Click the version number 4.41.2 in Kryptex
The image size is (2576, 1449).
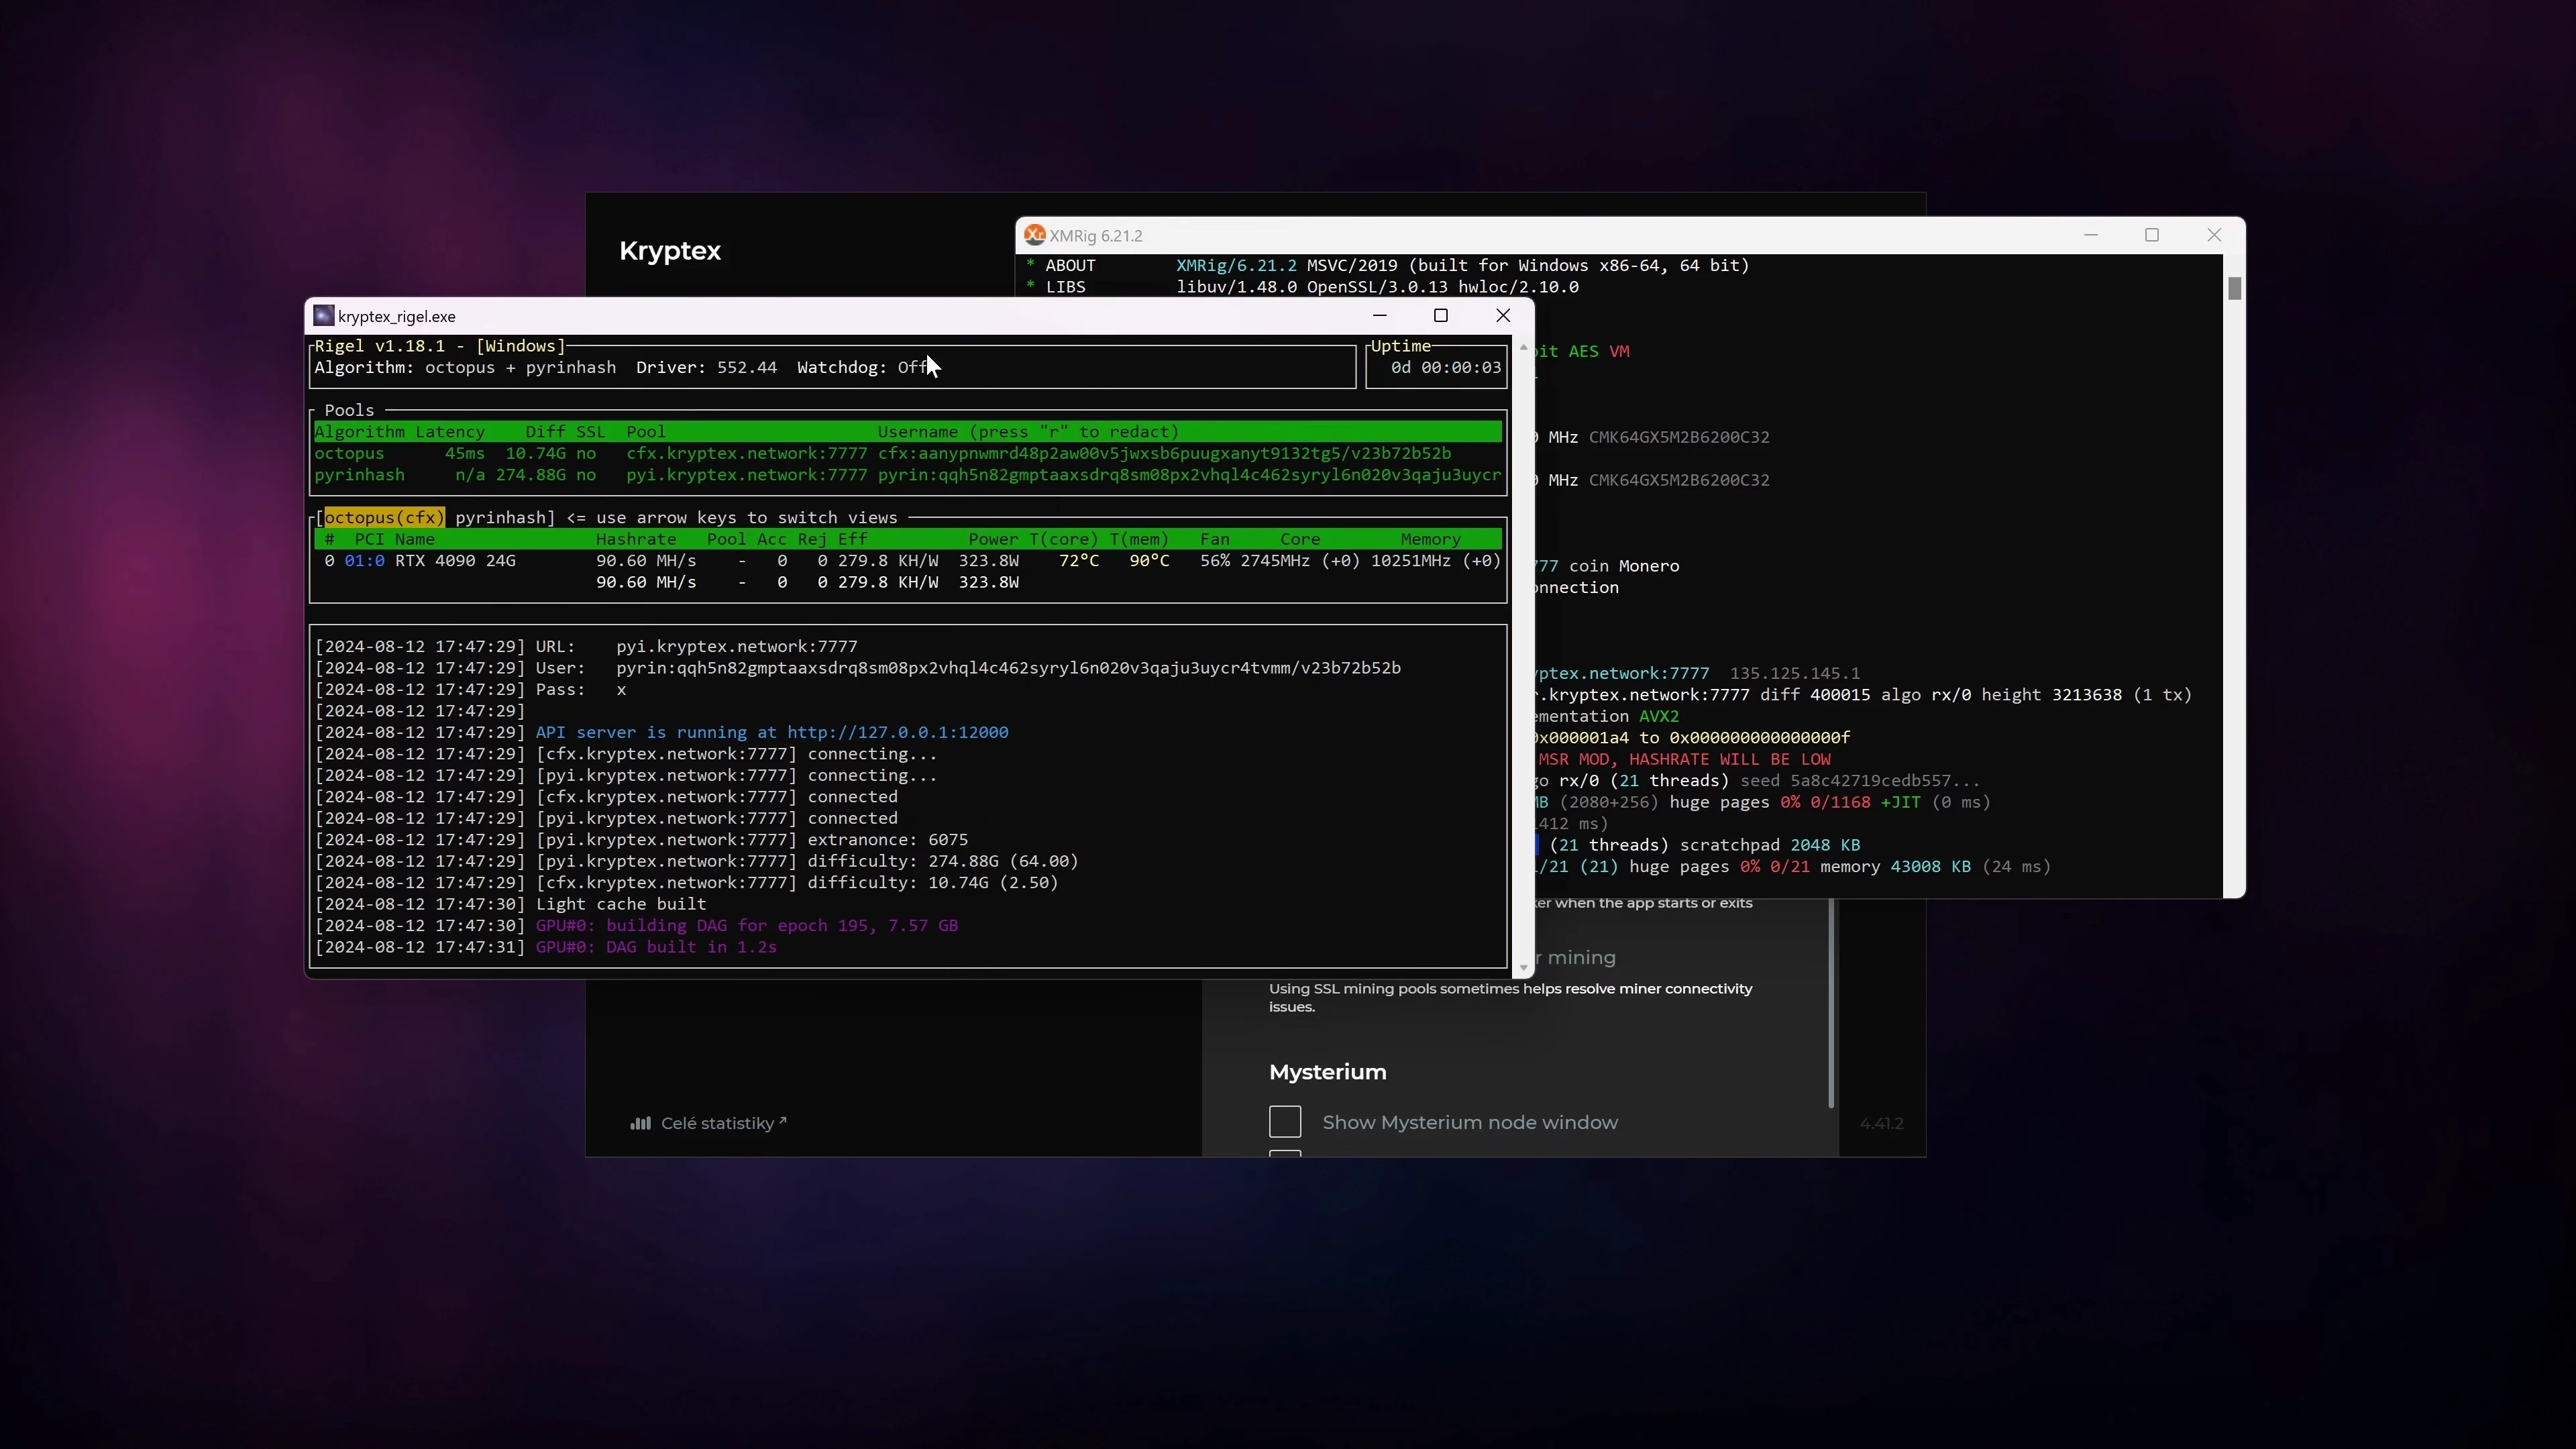(1881, 1123)
